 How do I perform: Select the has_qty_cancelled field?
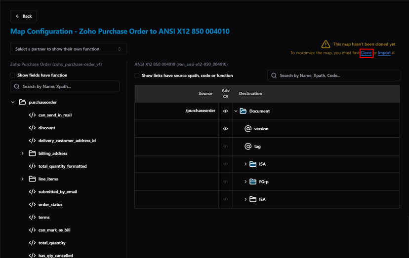(x=55, y=256)
